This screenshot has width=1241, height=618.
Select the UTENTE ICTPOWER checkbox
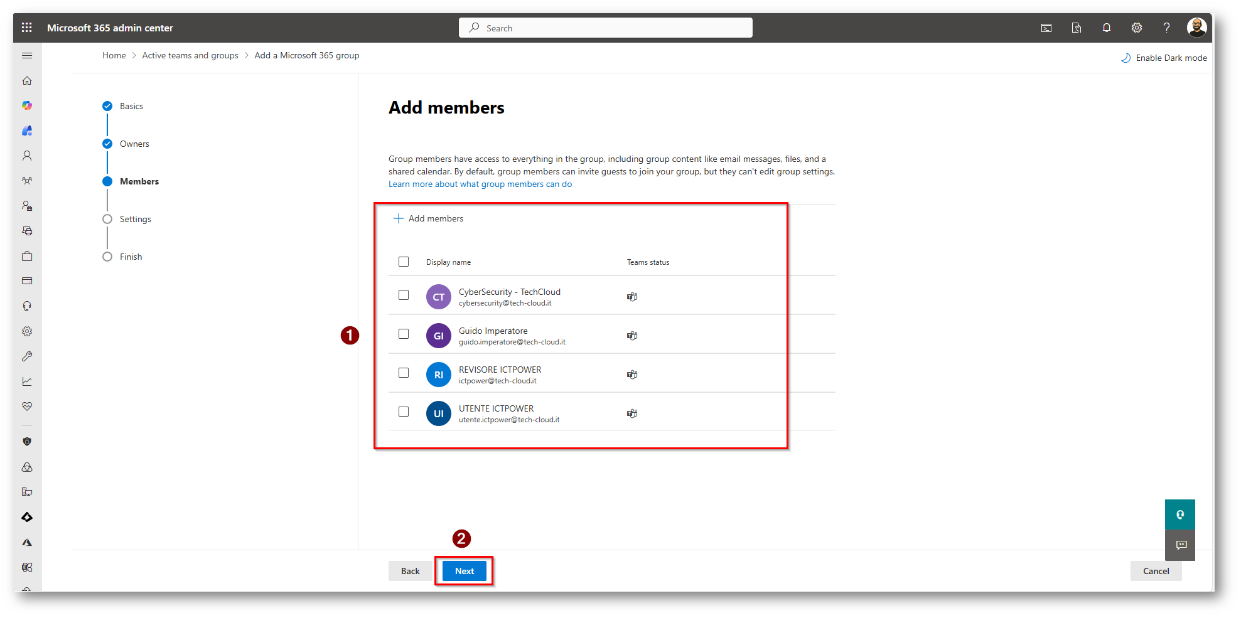(x=404, y=412)
